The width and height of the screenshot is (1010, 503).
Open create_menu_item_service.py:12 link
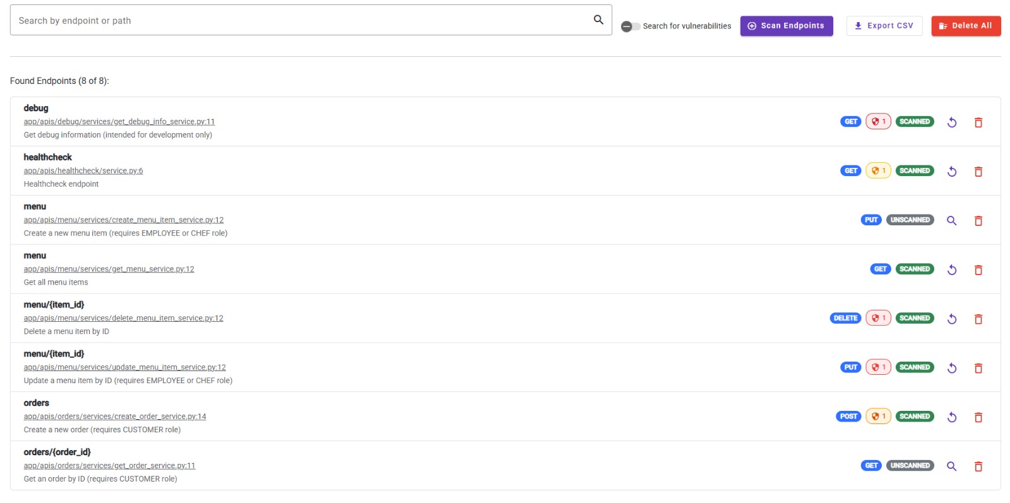[124, 220]
